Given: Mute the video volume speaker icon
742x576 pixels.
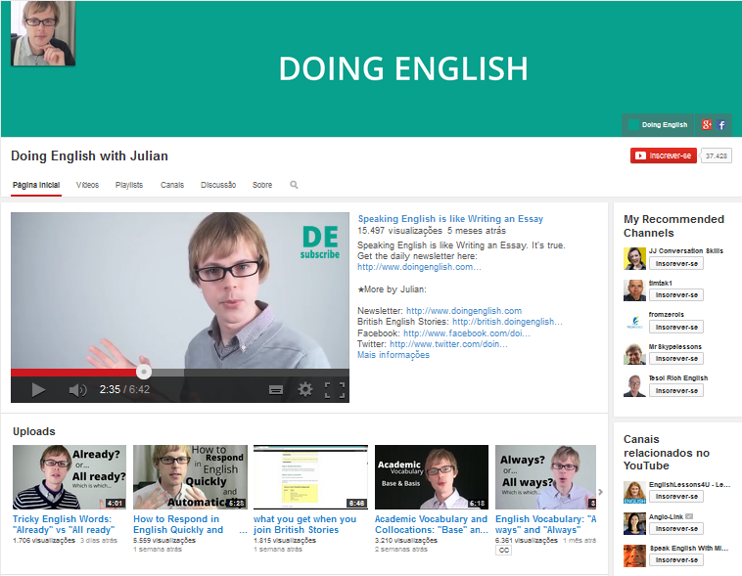Looking at the screenshot, I should click(x=77, y=389).
